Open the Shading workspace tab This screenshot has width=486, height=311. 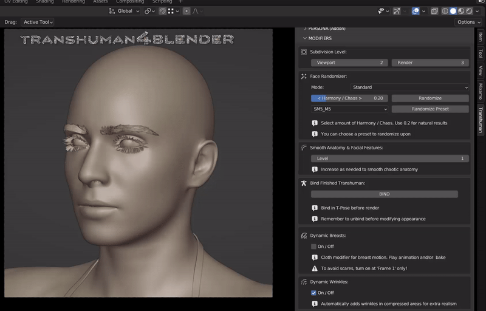[44, 2]
